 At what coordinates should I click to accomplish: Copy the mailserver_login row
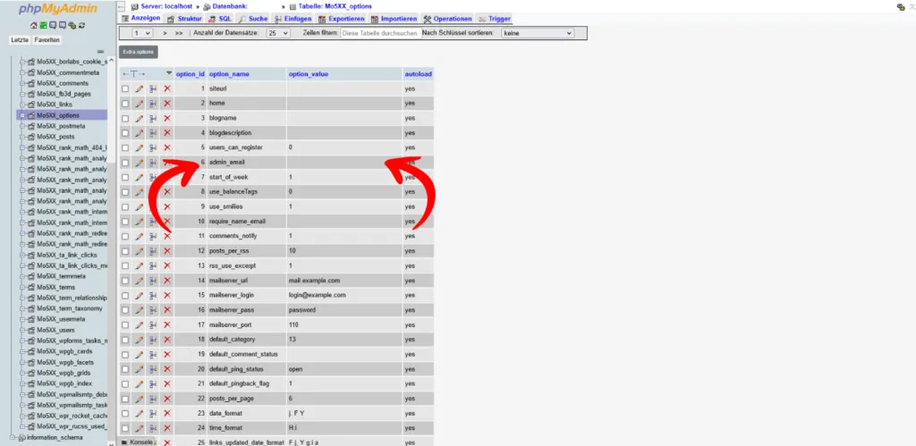[x=153, y=295]
